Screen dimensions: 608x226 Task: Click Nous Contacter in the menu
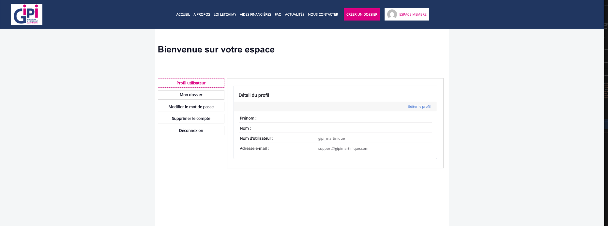[x=323, y=14]
